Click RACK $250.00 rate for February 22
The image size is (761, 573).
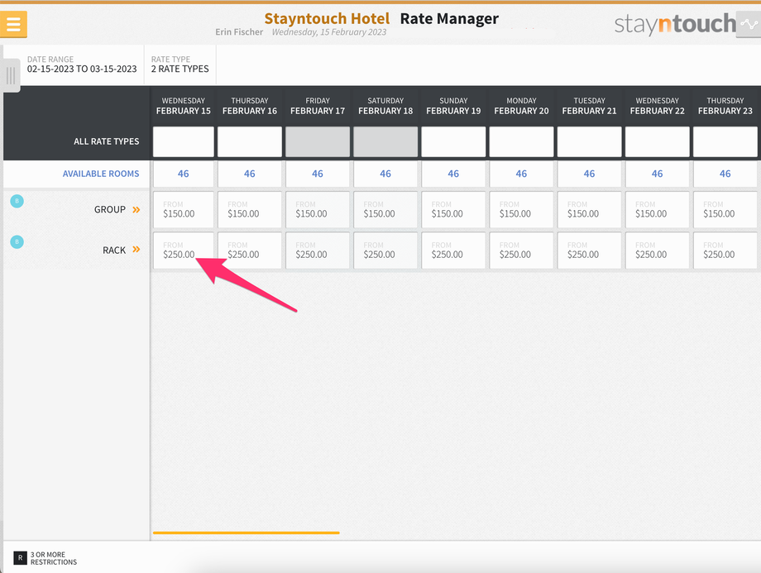[657, 251]
